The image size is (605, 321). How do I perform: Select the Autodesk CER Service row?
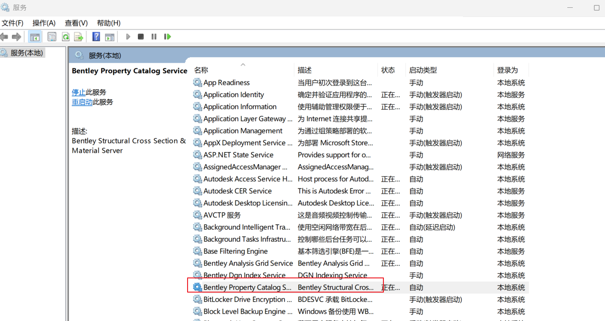point(237,191)
